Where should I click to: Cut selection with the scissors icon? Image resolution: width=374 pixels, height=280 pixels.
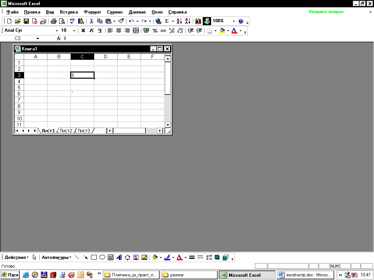pos(91,21)
